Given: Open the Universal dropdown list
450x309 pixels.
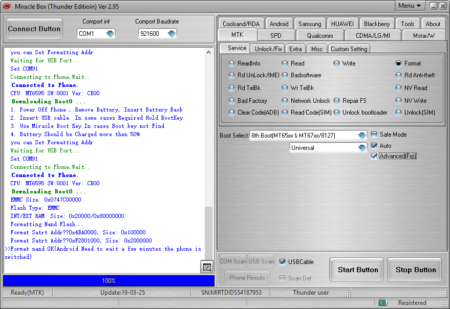Looking at the screenshot, I should pyautogui.click(x=362, y=147).
